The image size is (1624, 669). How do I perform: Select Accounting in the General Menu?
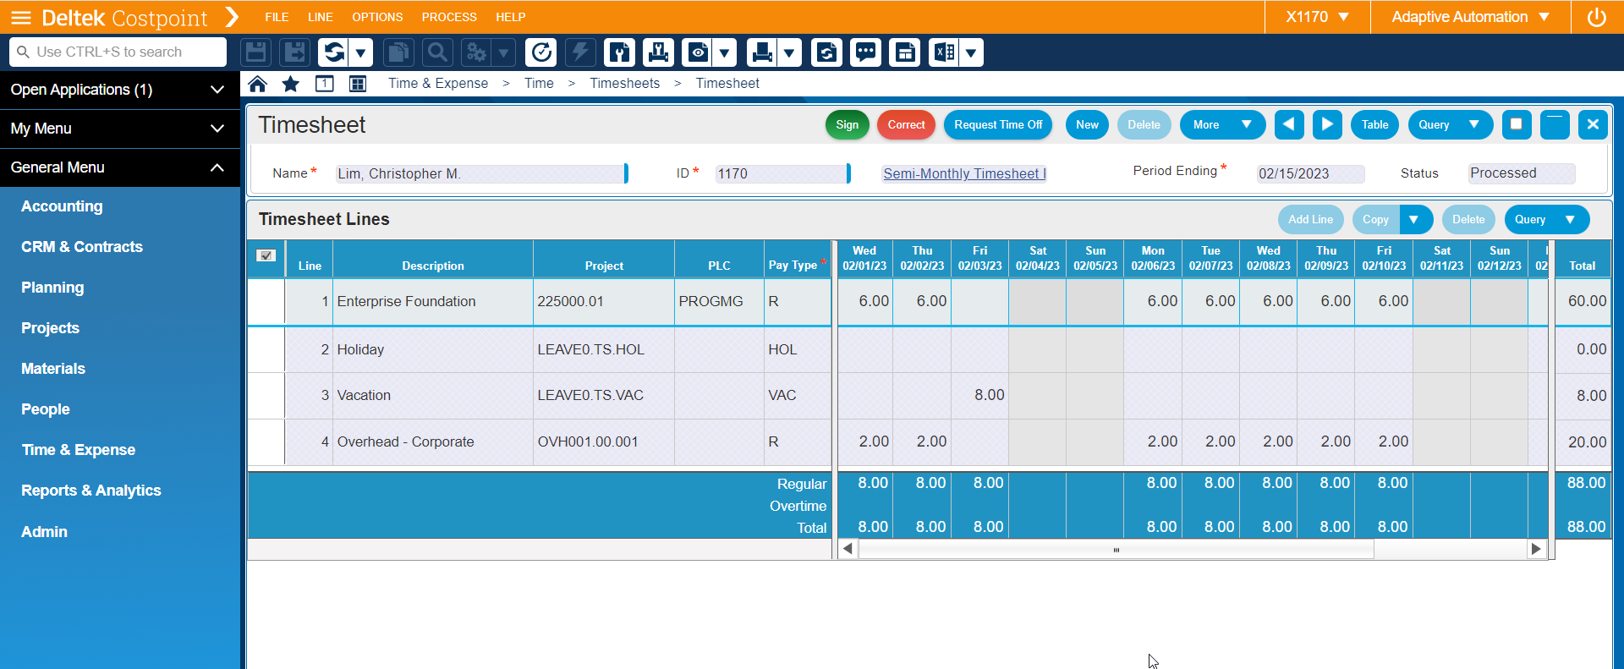[x=62, y=206]
